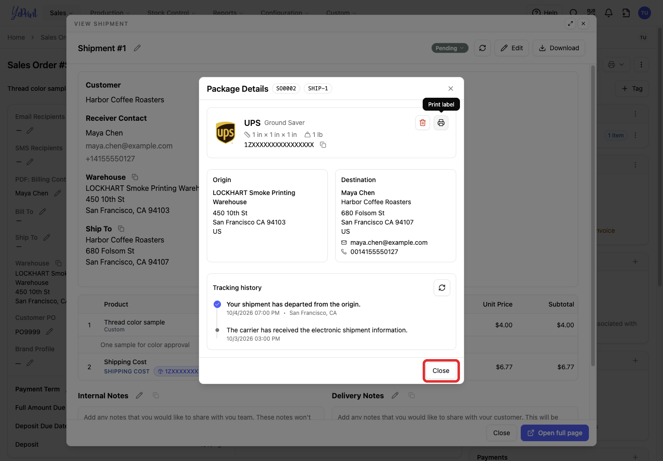Open the Production menu

[x=110, y=13]
